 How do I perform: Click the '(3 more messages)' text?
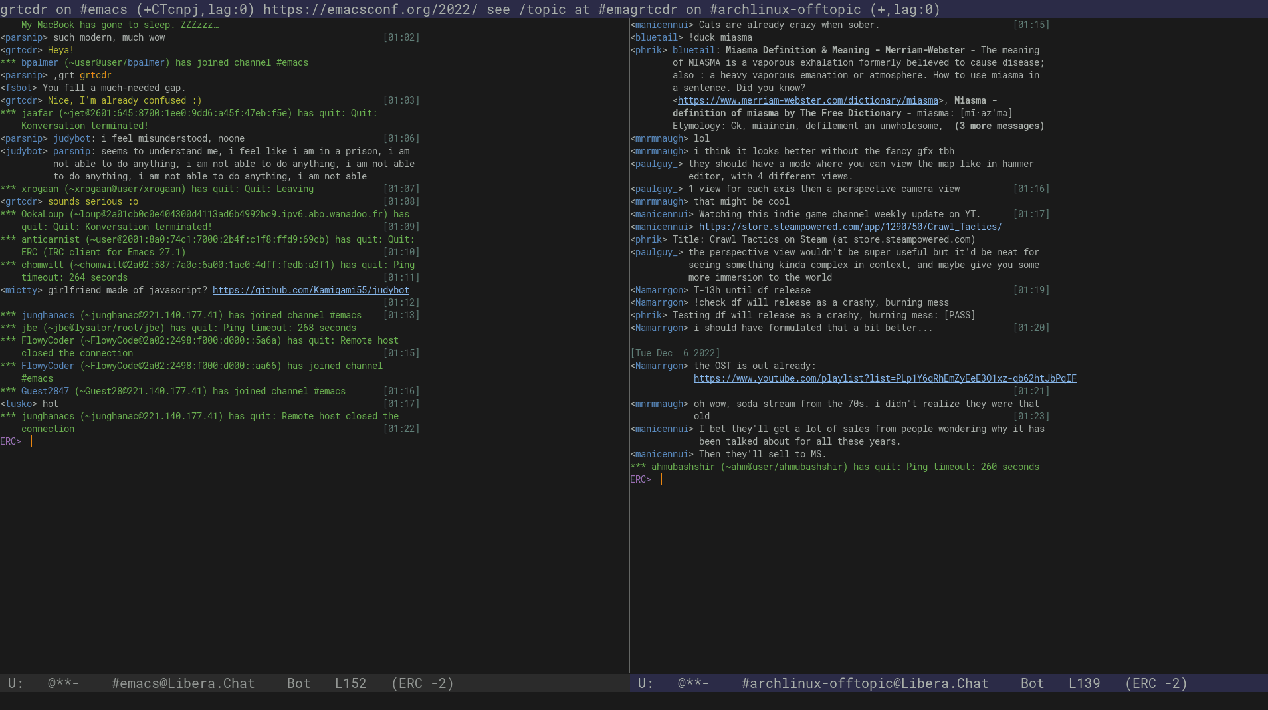click(1000, 126)
